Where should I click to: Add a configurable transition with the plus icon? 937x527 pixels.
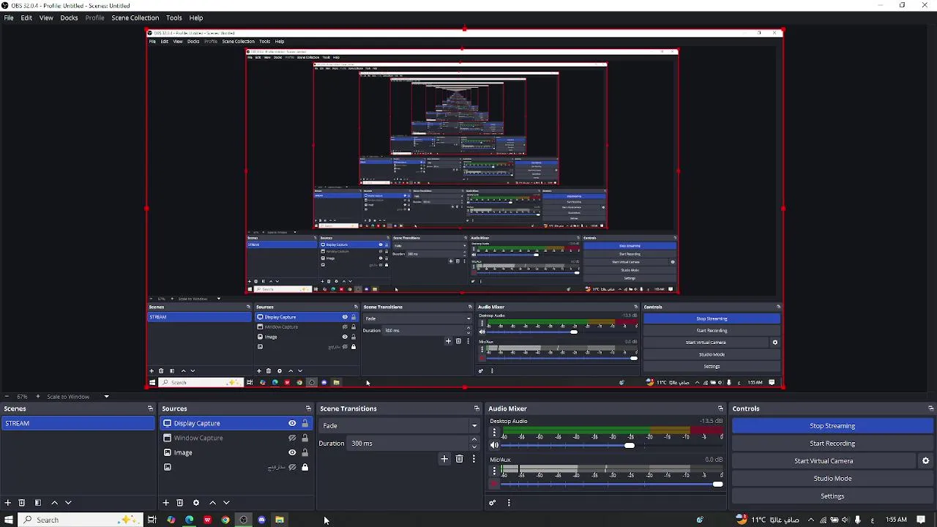point(444,459)
